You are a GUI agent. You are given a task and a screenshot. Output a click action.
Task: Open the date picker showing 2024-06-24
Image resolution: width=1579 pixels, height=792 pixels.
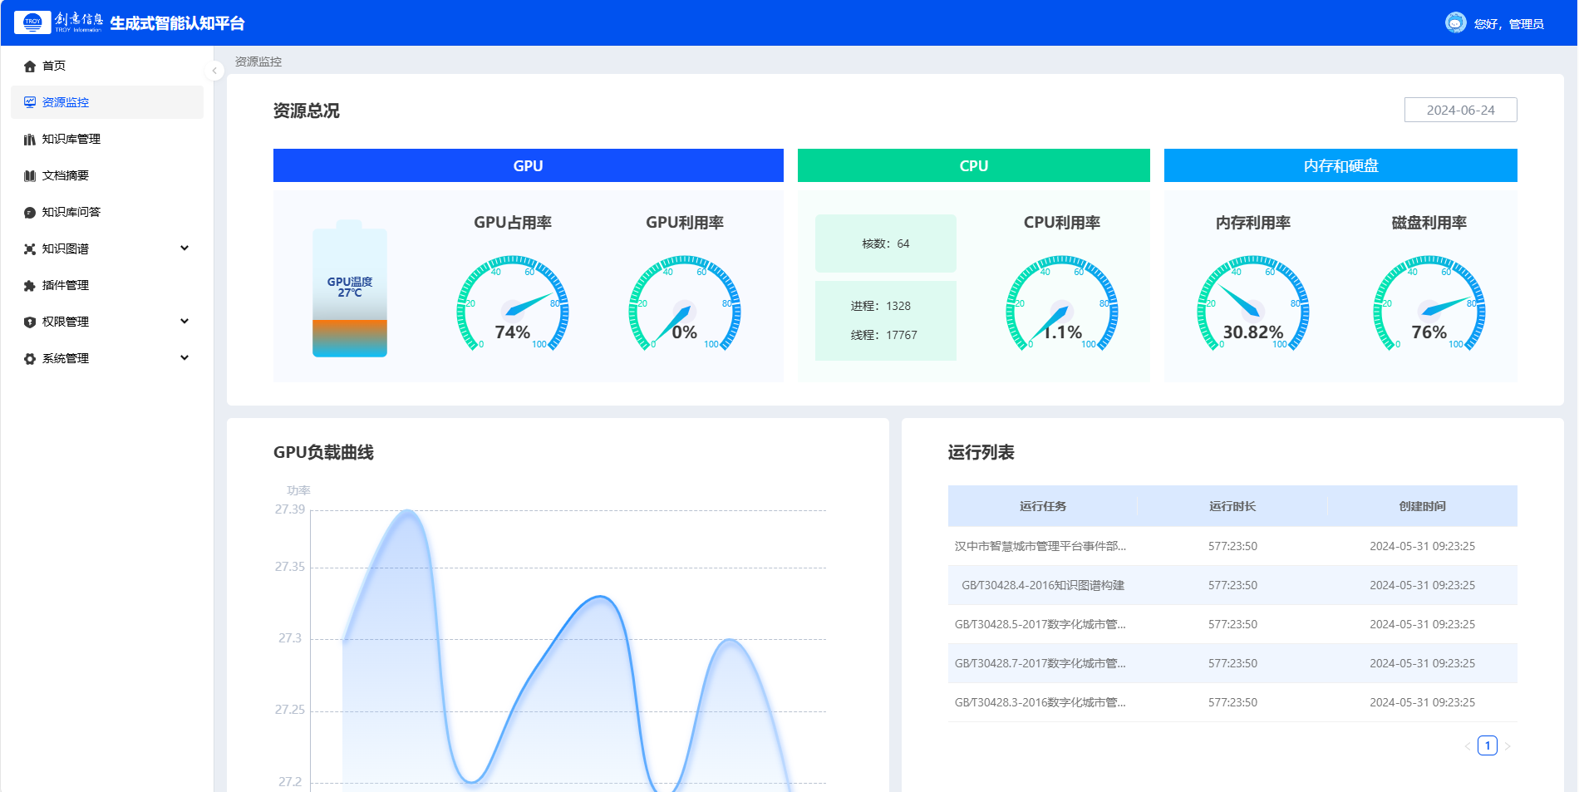tap(1461, 110)
